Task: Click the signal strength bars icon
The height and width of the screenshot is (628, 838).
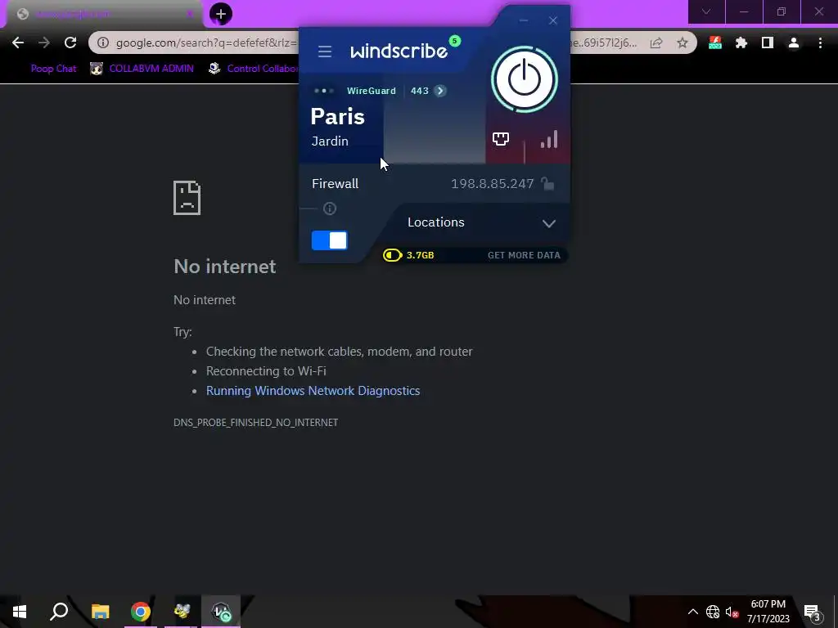Action: tap(549, 139)
